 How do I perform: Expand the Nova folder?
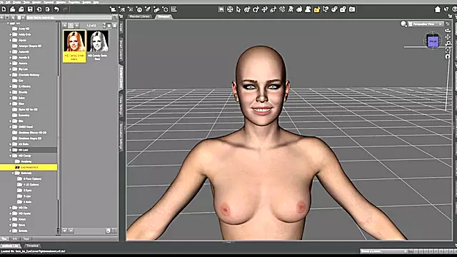coord(11,225)
